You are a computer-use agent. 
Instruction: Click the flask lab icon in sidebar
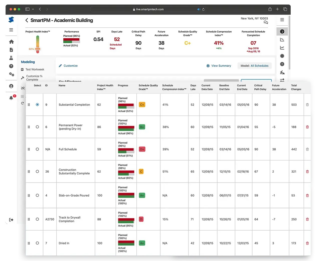(x=11, y=58)
